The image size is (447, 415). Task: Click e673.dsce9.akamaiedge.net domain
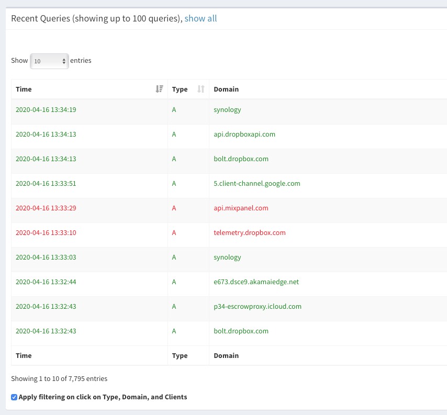[x=256, y=282]
